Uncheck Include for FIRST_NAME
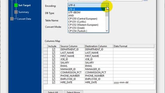The image size is (165, 93). [x=54, y=56]
